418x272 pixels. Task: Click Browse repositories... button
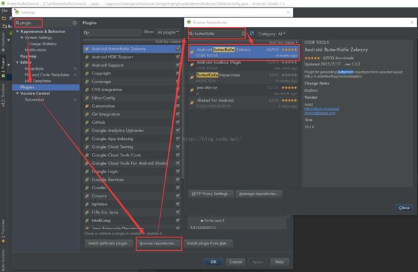pyautogui.click(x=159, y=244)
